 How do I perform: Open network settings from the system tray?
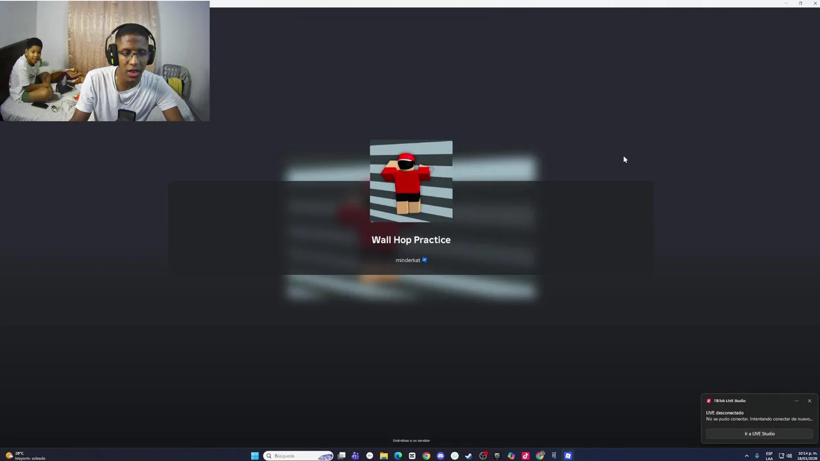click(x=782, y=456)
